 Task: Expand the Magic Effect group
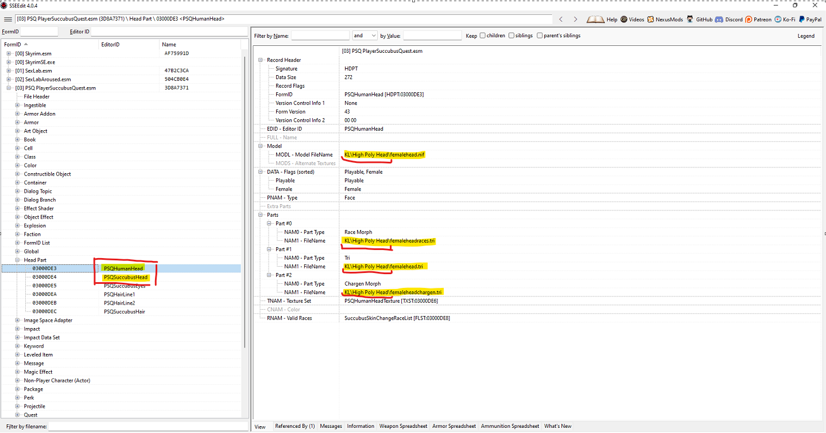[17, 372]
